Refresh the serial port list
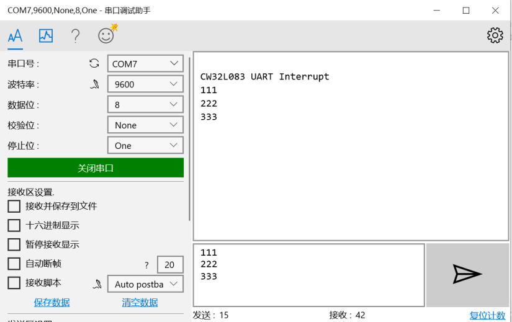The height and width of the screenshot is (322, 512). click(x=94, y=63)
